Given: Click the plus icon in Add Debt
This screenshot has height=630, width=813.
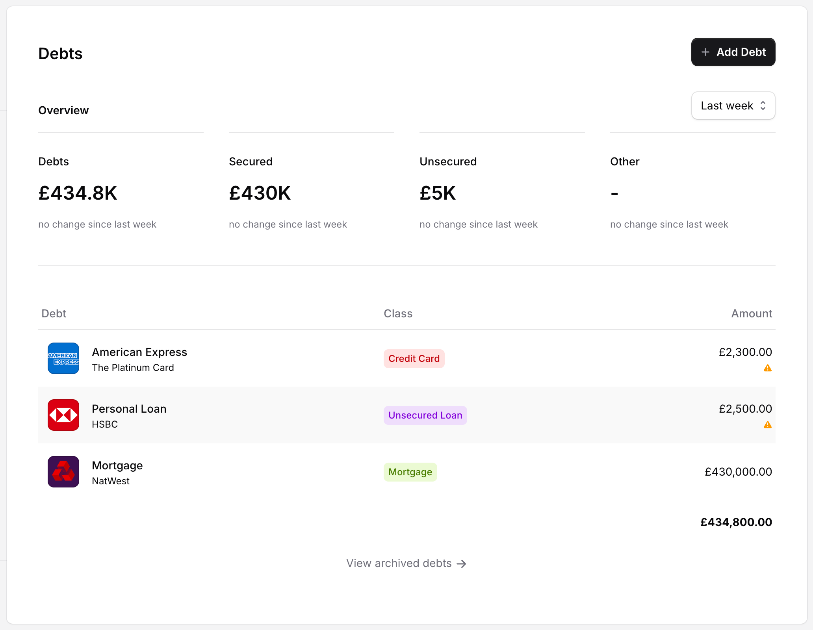Looking at the screenshot, I should (705, 52).
